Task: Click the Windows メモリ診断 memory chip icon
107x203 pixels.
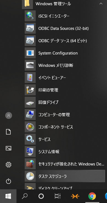Action: point(30,65)
